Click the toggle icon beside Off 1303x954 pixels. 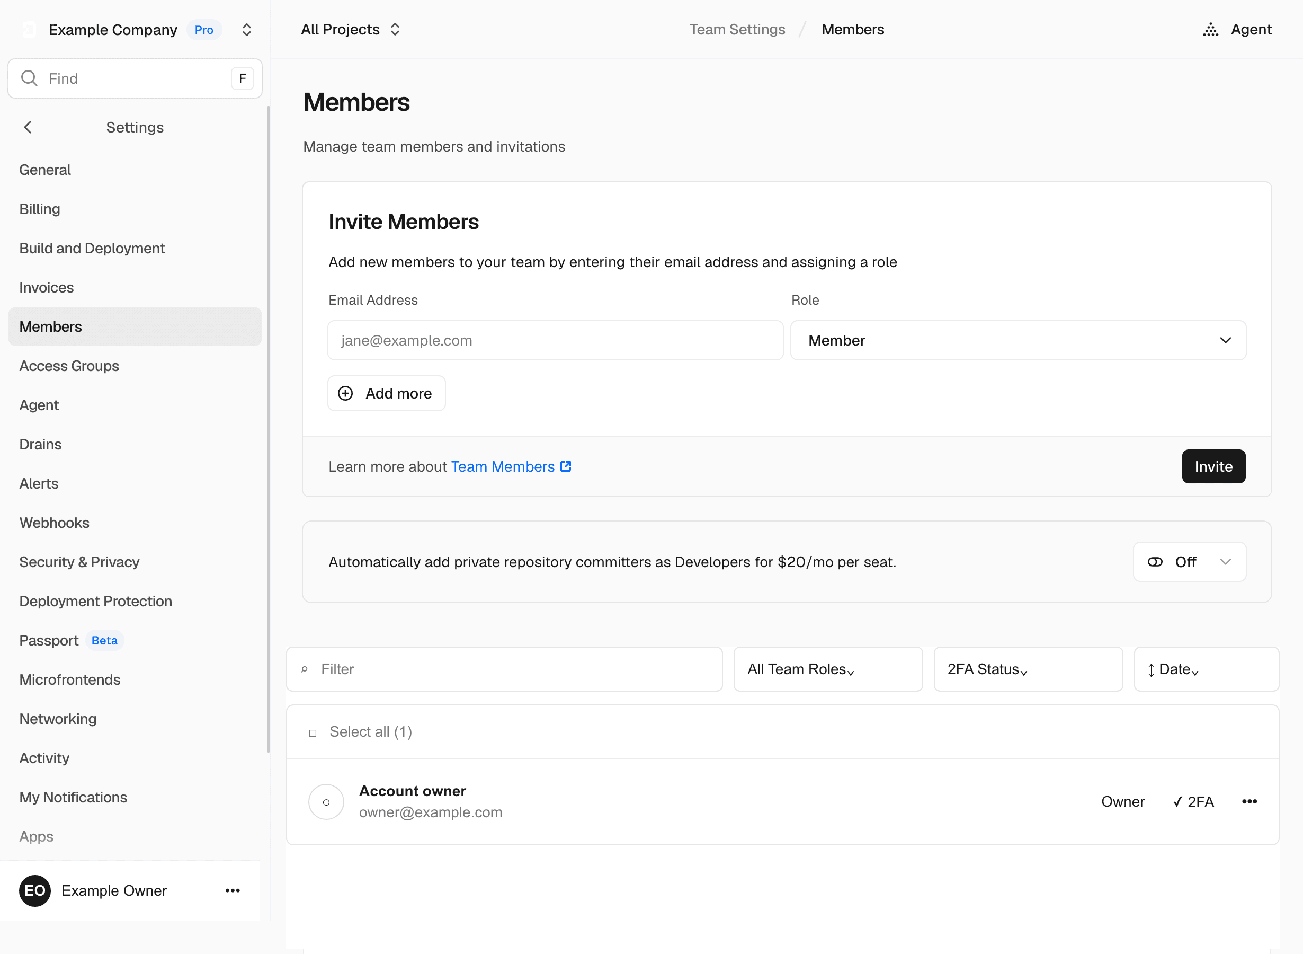1155,562
